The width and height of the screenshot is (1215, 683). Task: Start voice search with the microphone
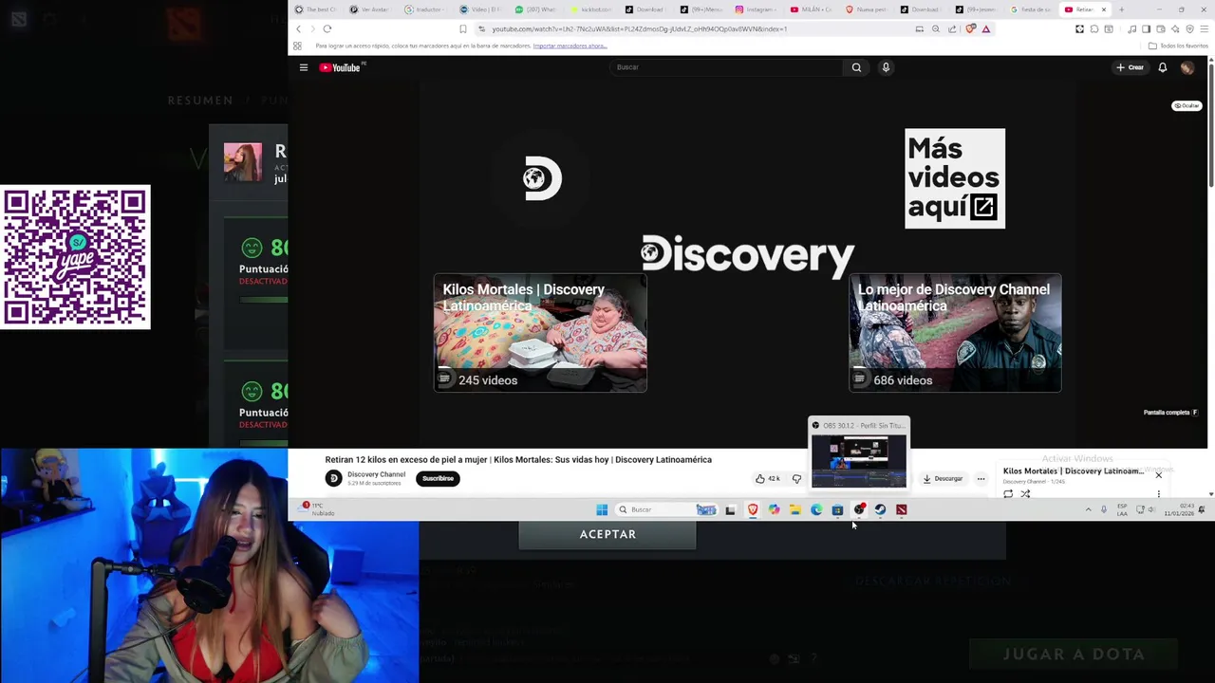886,67
